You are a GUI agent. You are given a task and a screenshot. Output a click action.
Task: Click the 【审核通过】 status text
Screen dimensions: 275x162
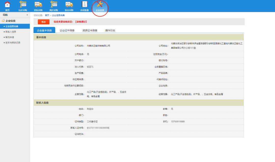81,22
